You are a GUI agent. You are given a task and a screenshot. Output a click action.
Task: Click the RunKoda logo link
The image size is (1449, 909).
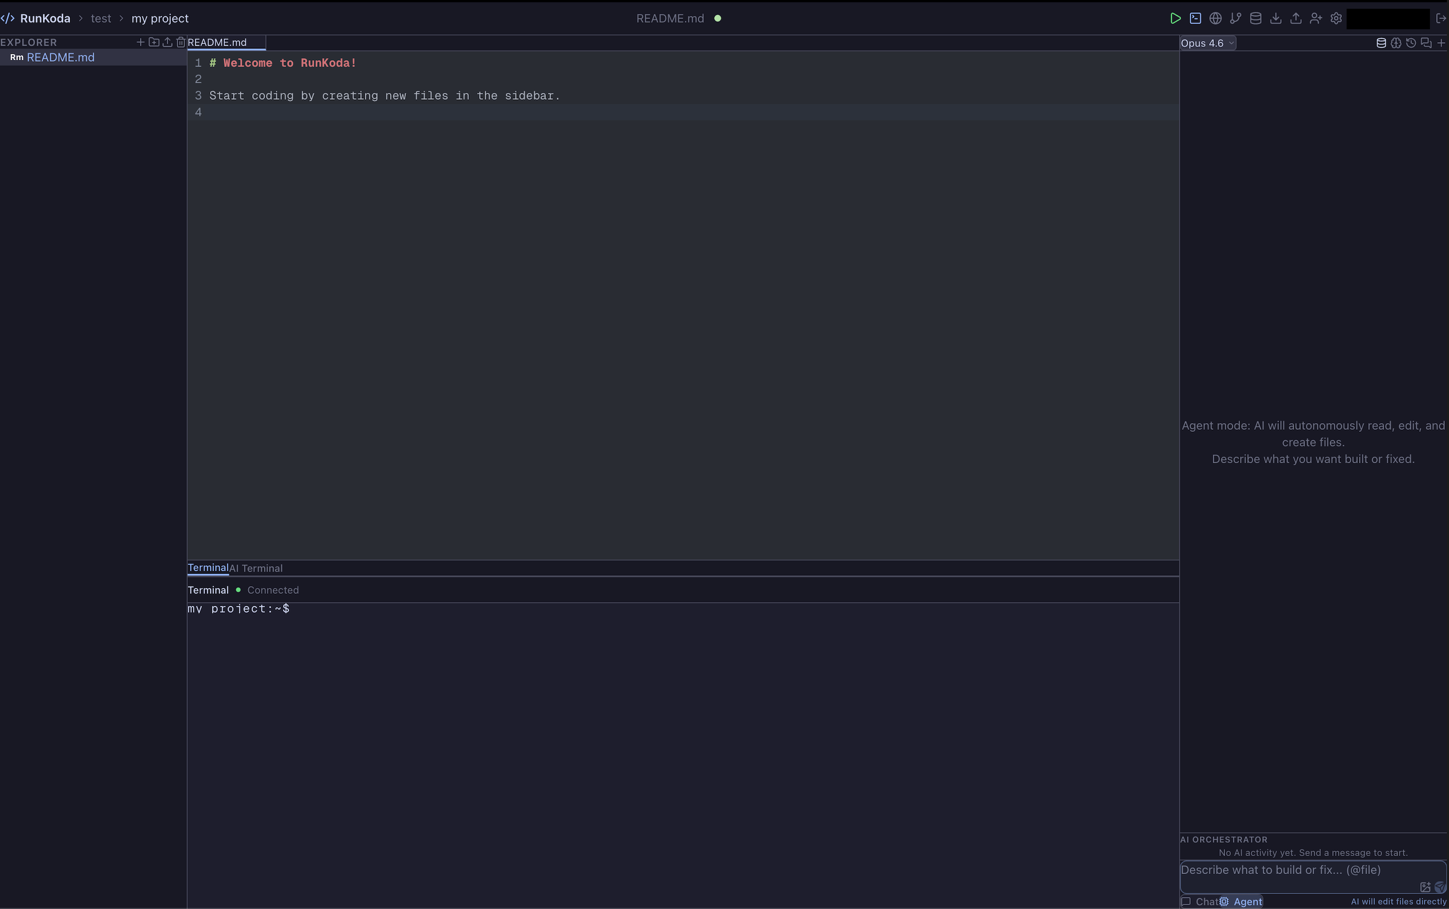(36, 19)
